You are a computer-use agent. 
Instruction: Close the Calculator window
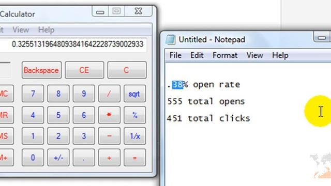coord(139,11)
